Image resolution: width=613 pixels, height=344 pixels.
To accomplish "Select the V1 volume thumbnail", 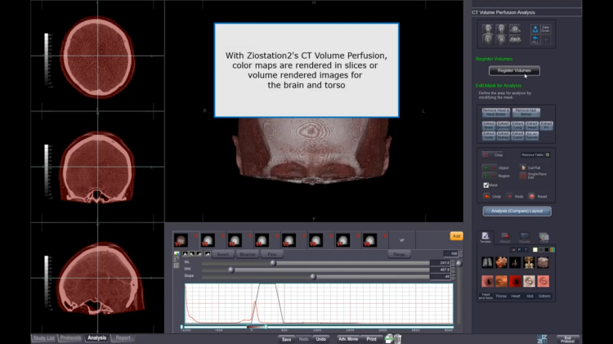I will (x=181, y=239).
